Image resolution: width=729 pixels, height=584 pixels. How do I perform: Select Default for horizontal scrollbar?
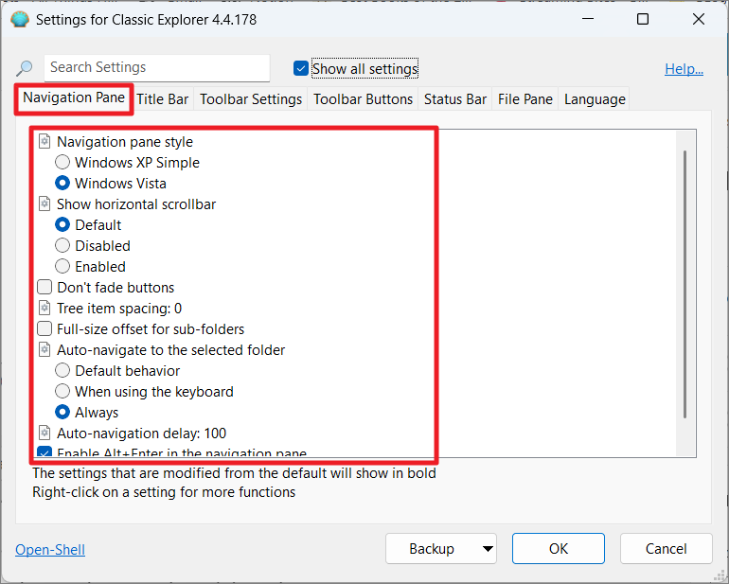(62, 224)
